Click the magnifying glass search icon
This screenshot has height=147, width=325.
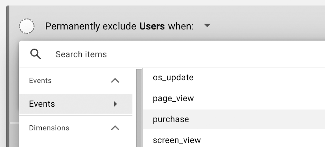36,54
